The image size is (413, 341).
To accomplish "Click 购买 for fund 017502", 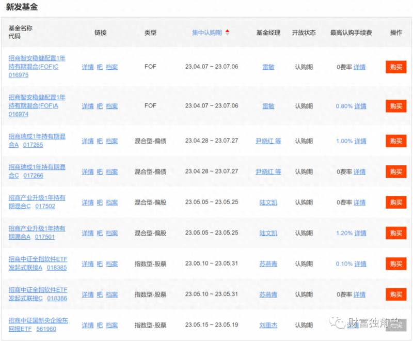I will click(x=396, y=203).
